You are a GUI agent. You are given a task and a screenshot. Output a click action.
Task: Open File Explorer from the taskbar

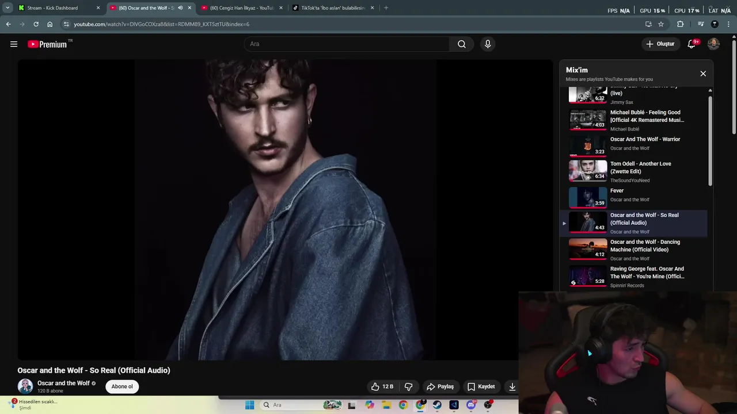(x=386, y=405)
